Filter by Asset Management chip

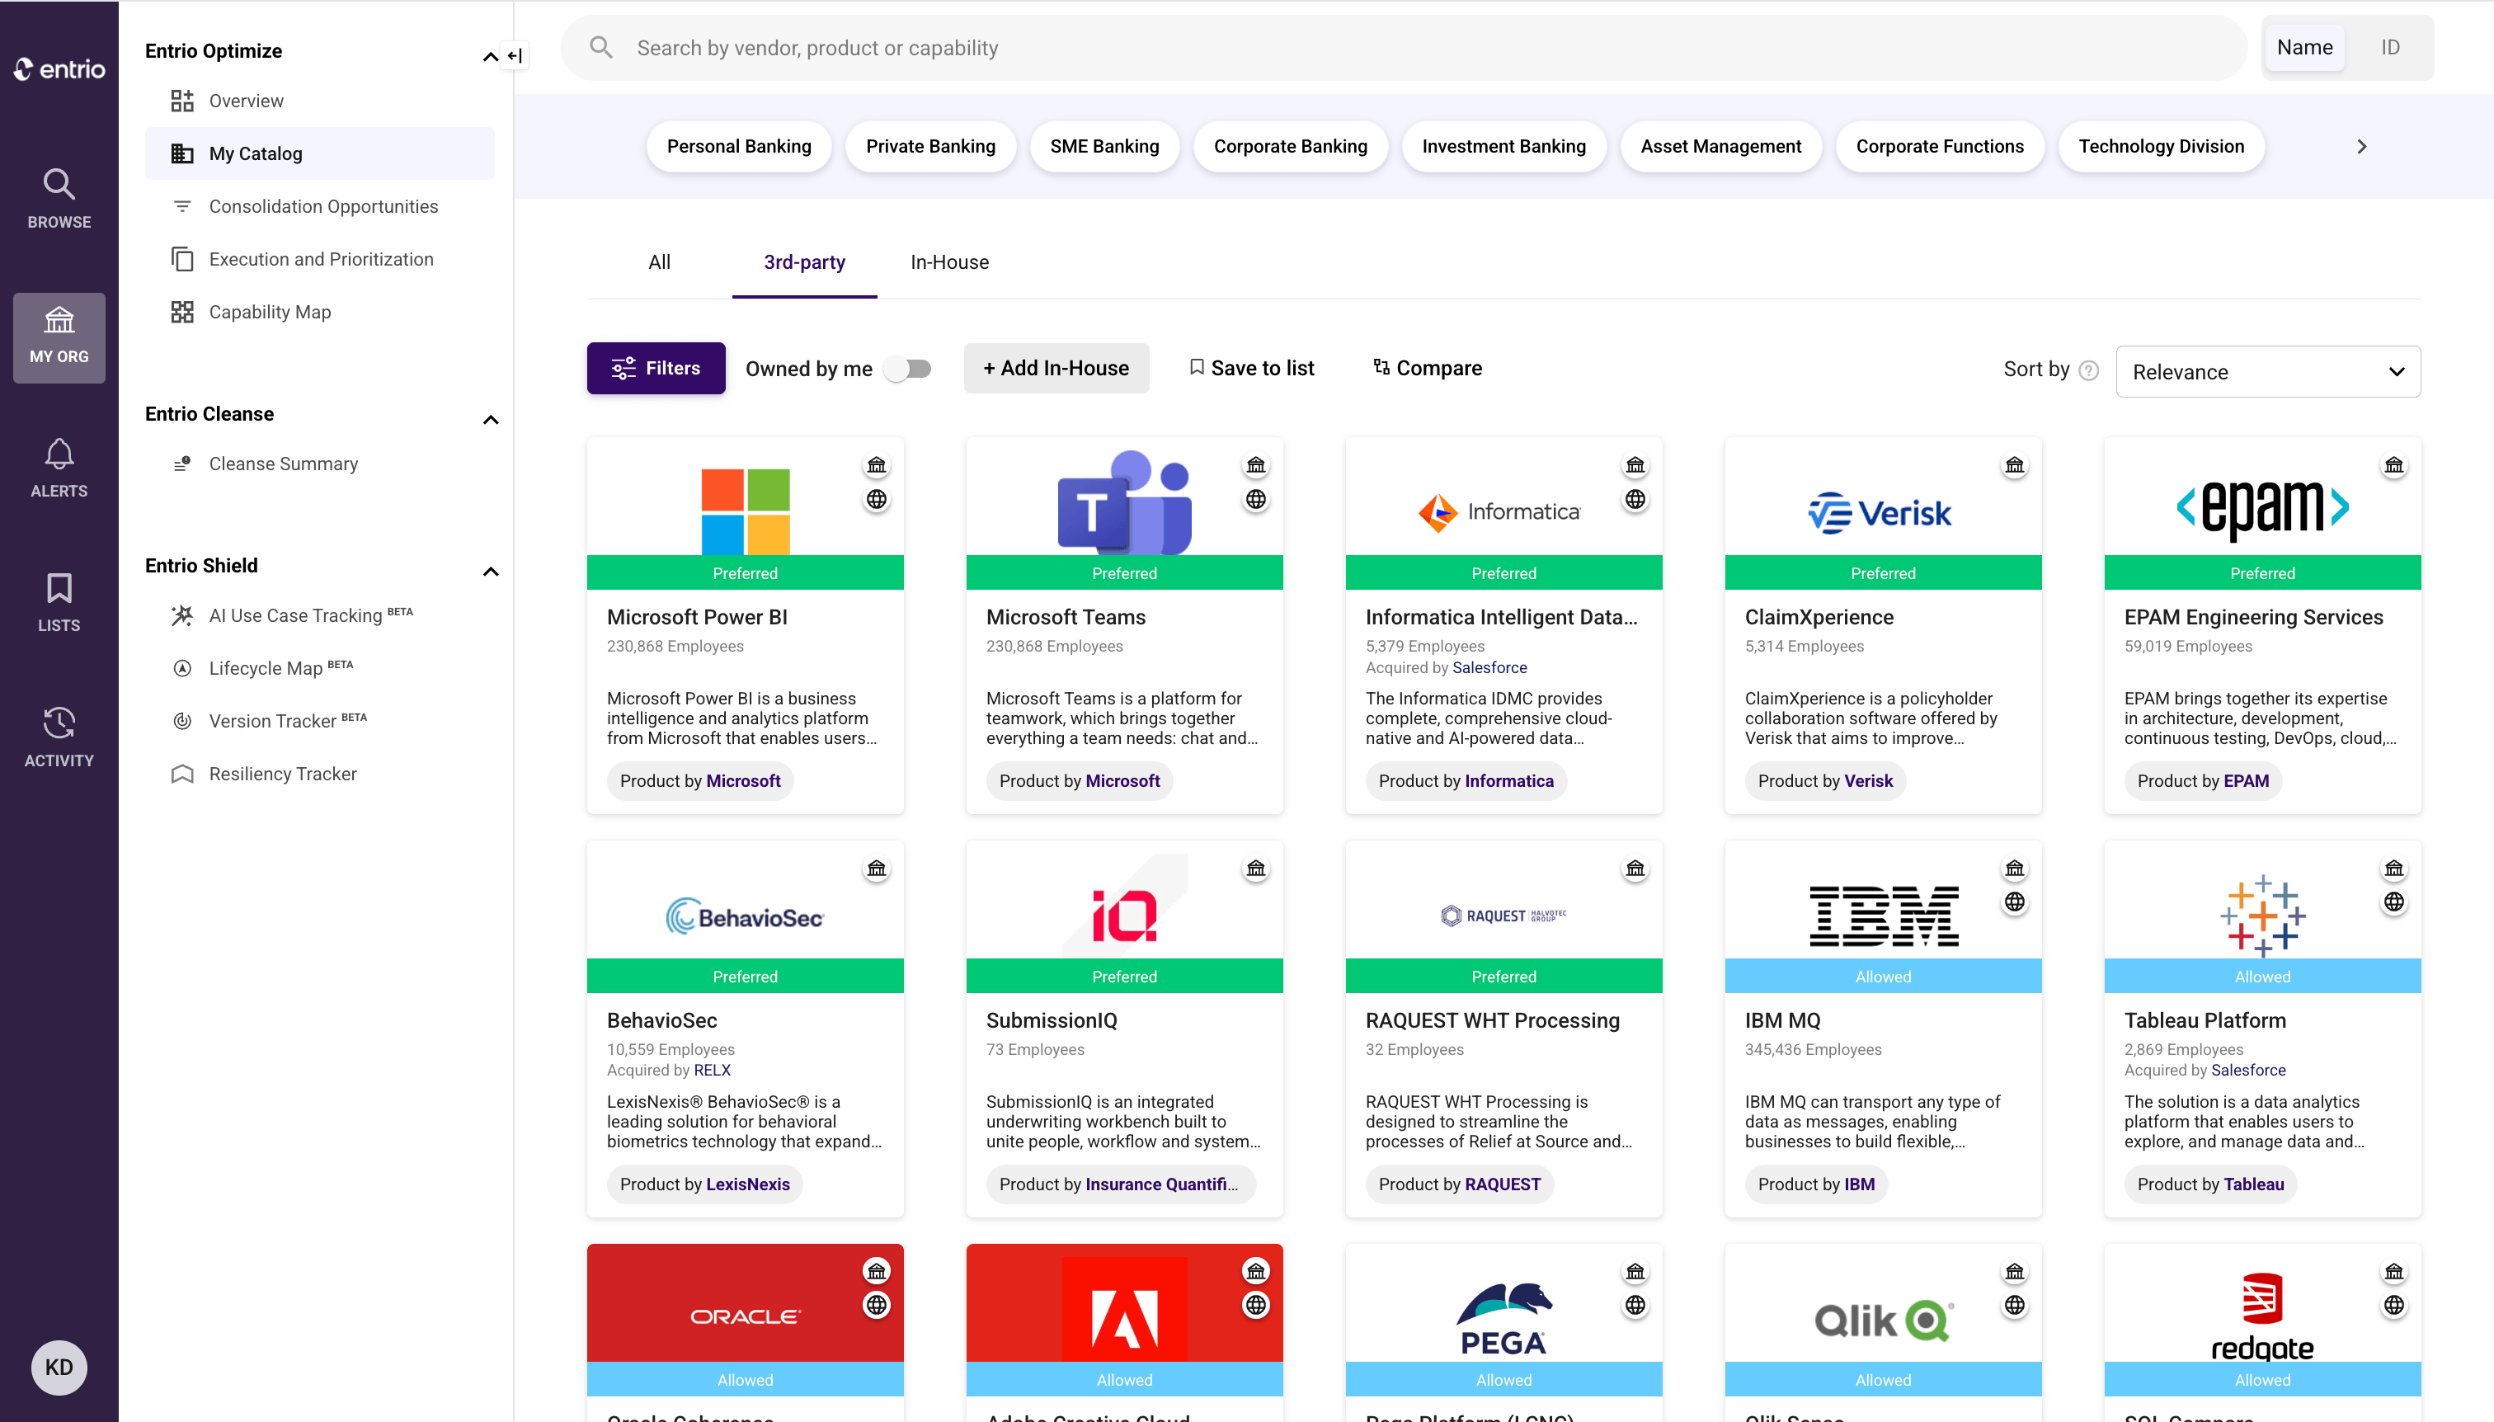pos(1720,147)
